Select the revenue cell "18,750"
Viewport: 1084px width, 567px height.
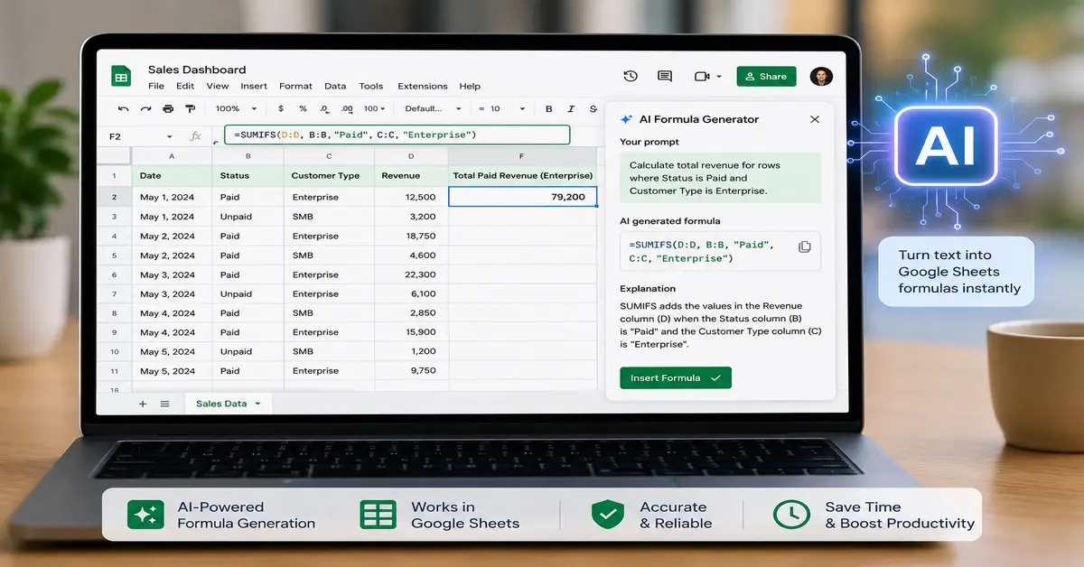[x=411, y=236]
